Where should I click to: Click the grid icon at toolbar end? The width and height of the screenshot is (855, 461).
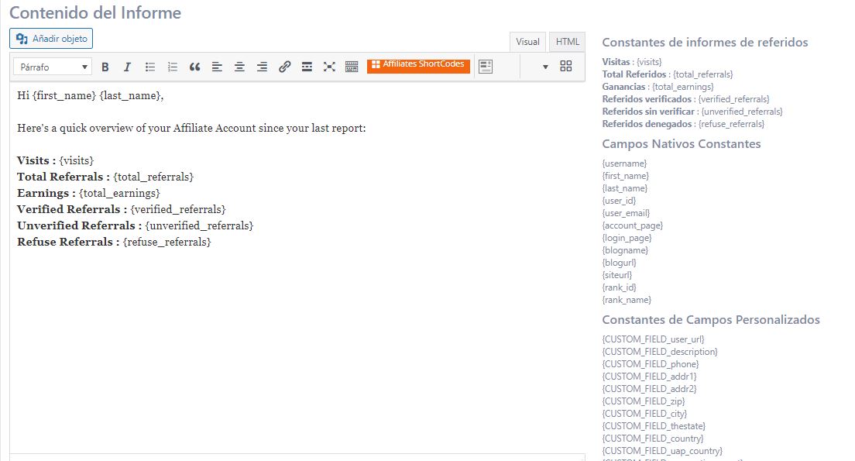566,67
